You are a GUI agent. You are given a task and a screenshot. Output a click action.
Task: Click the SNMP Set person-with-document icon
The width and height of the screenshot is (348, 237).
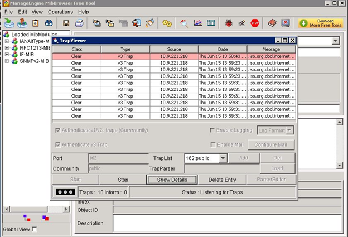point(136,23)
